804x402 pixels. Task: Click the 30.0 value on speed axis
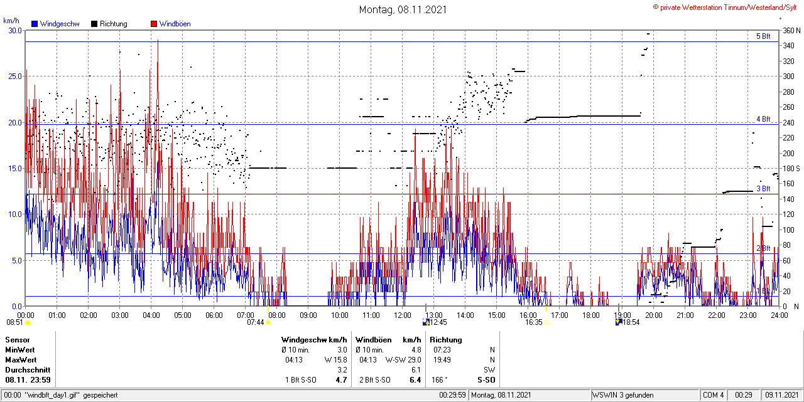click(x=15, y=30)
